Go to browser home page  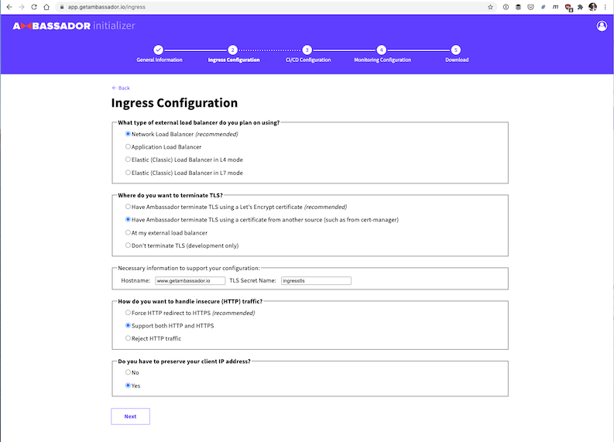(x=46, y=6)
